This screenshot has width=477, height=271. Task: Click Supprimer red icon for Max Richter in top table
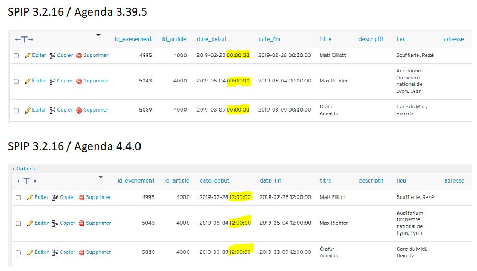(79, 81)
